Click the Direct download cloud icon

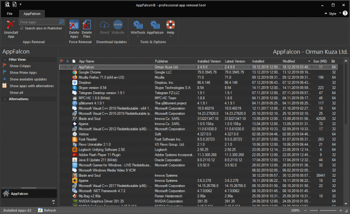tap(105, 24)
